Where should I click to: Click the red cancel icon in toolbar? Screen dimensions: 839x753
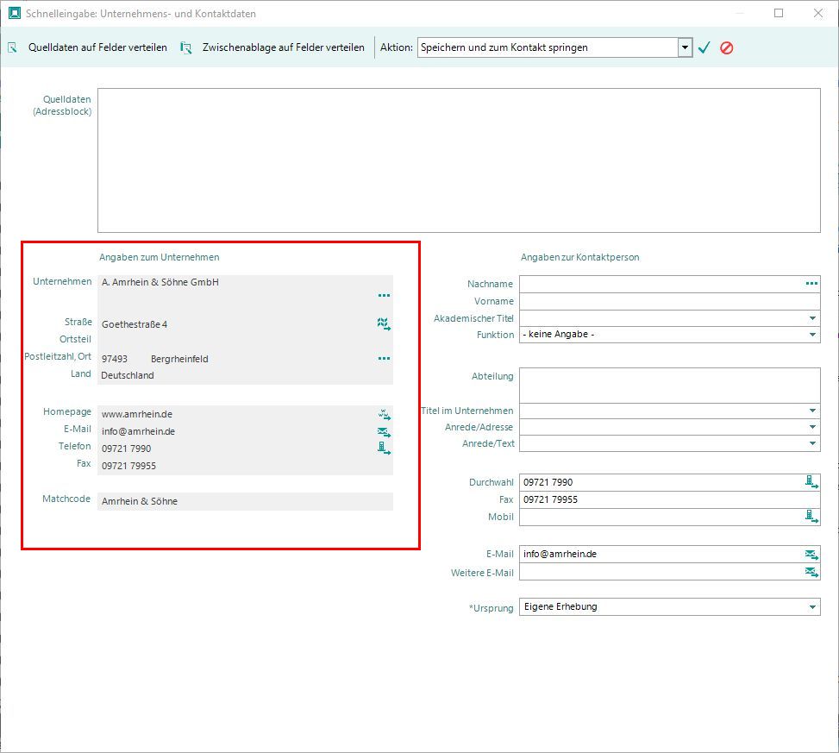click(x=727, y=47)
